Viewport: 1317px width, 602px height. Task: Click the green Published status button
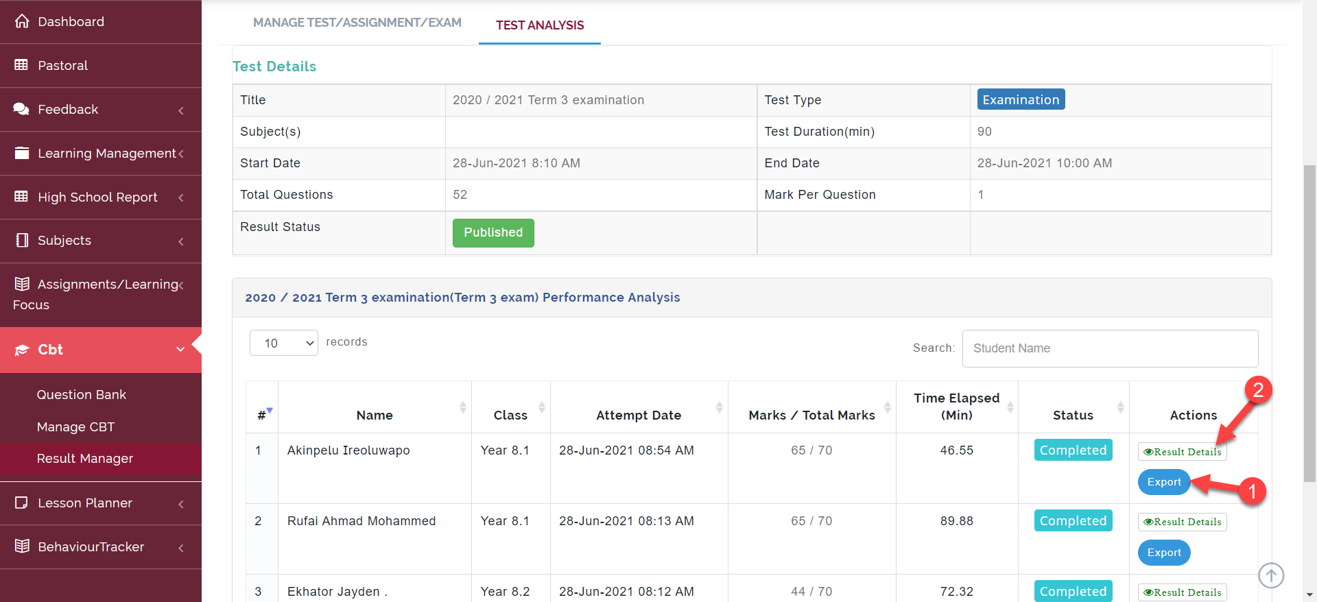493,232
